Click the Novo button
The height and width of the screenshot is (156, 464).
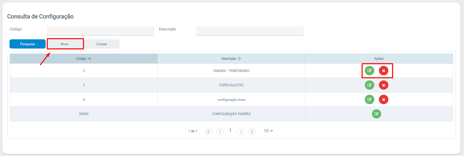pos(65,44)
